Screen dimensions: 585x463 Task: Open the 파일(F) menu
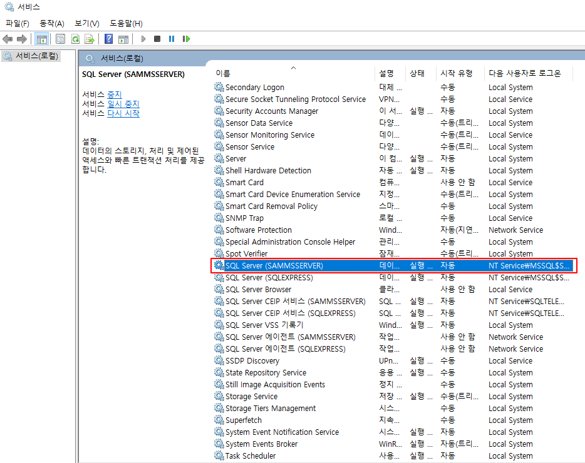tap(18, 24)
